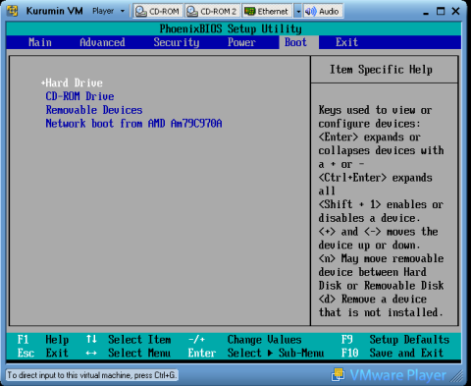The width and height of the screenshot is (471, 386).
Task: Click the Select Sub-Menu legend text
Action: click(x=276, y=353)
